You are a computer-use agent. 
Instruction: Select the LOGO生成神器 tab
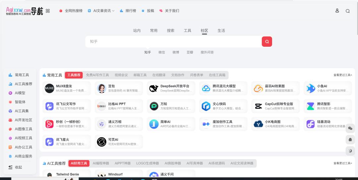click(x=148, y=163)
